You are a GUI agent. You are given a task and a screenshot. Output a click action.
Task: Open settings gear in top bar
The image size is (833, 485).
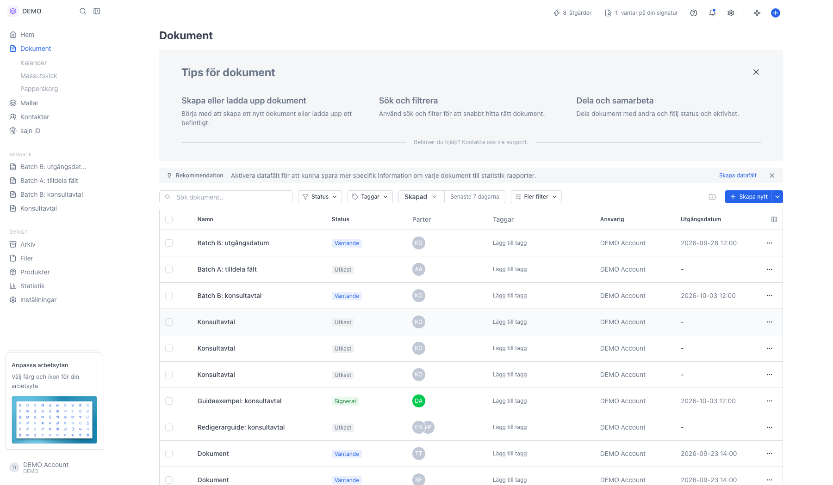point(731,13)
